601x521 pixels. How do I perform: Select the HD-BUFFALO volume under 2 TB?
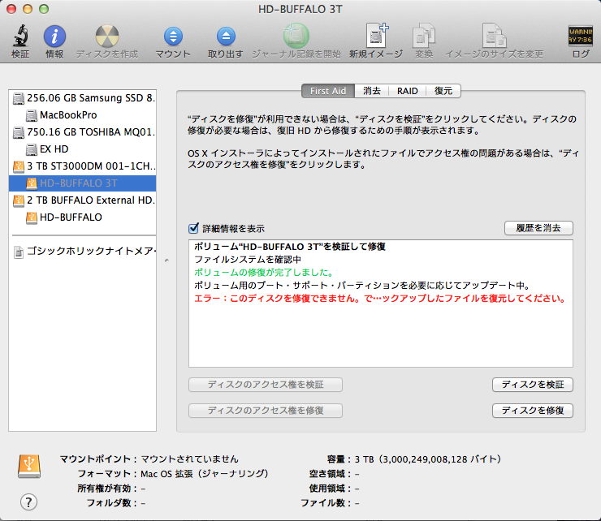[x=82, y=217]
